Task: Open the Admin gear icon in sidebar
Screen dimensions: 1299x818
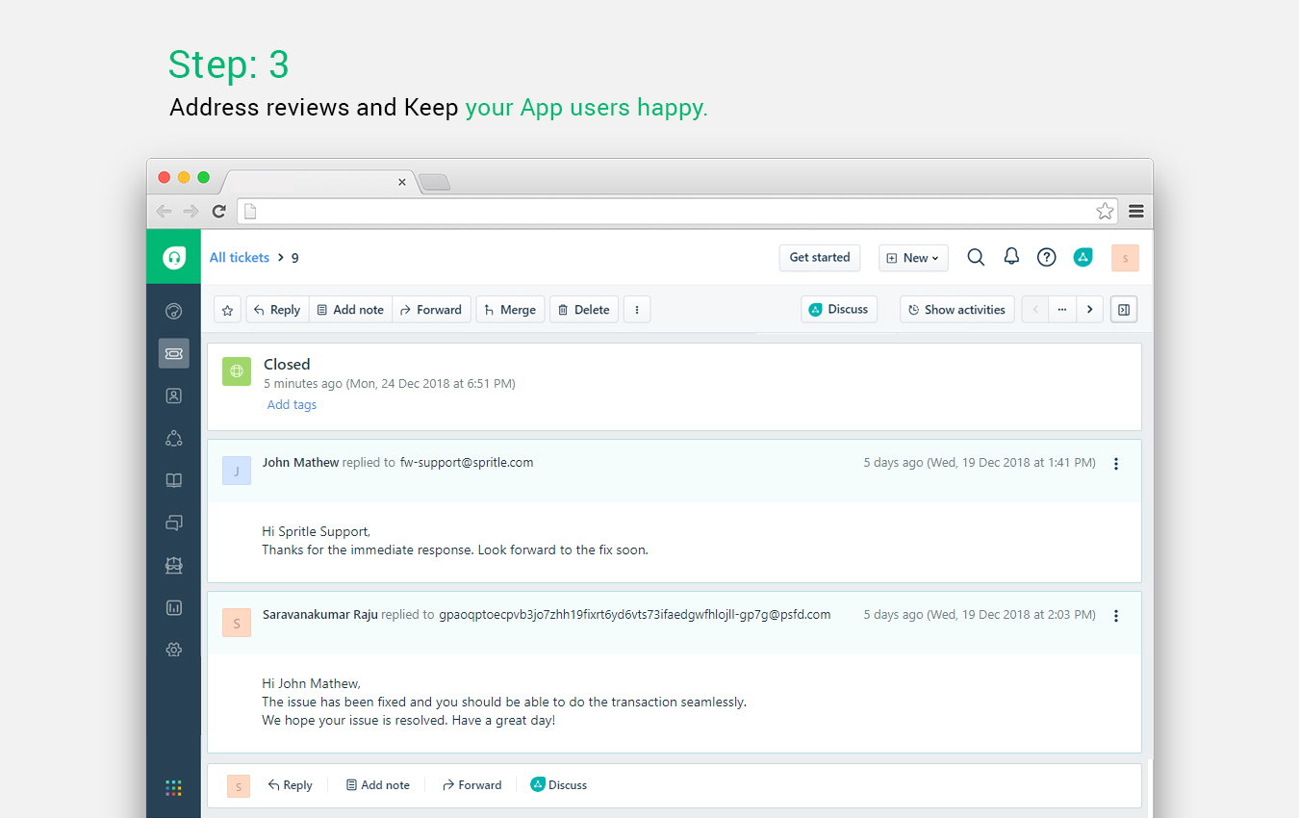Action: (174, 650)
